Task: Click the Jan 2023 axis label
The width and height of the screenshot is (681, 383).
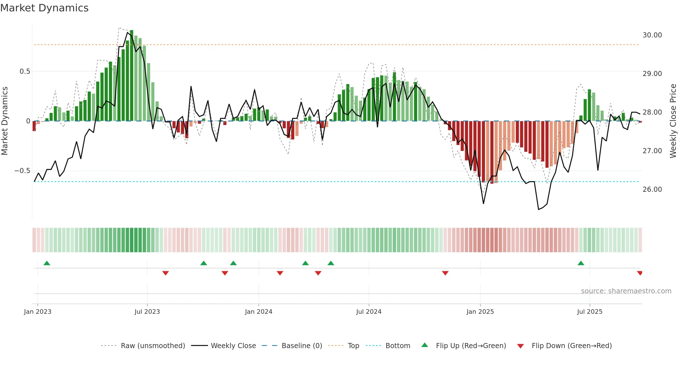Action: click(x=38, y=312)
